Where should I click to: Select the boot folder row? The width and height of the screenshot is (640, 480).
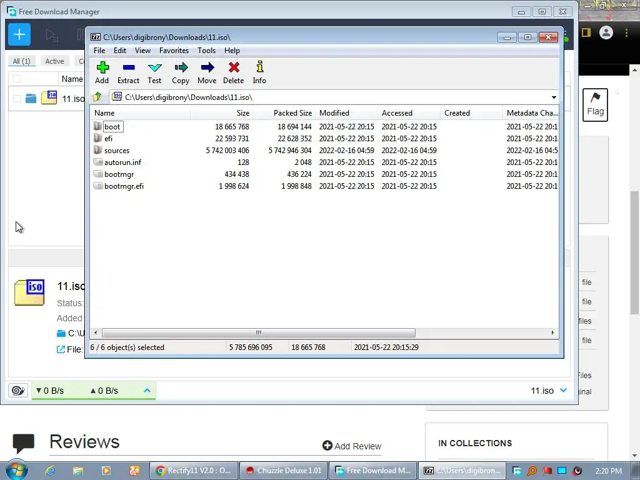[324, 126]
